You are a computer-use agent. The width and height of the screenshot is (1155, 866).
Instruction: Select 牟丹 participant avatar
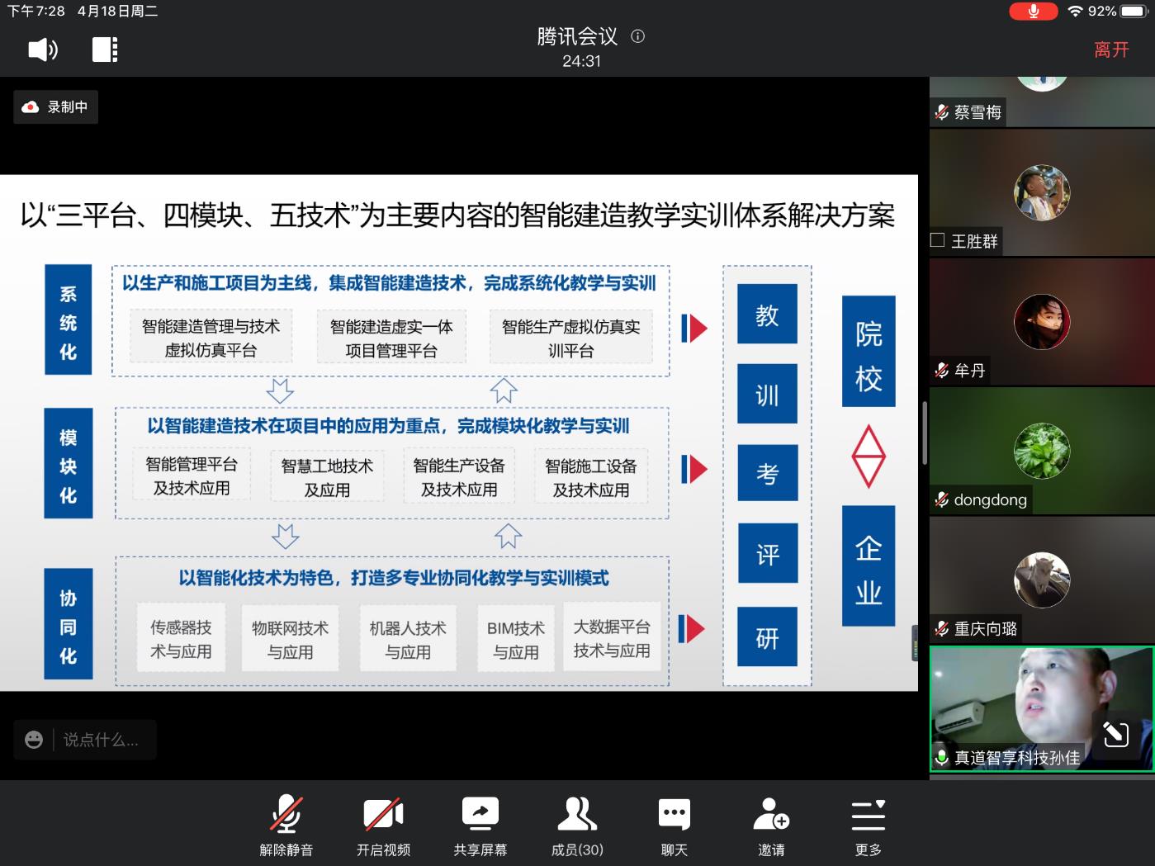[1042, 321]
